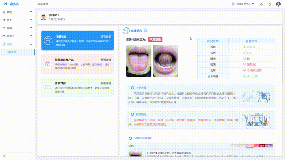Click the smiley icon beside 舌下正常
285x160 pixels.
pos(244,76)
